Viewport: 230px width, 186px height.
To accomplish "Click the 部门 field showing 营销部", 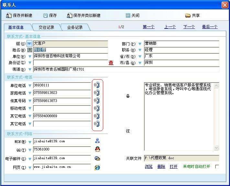I will [181, 44].
